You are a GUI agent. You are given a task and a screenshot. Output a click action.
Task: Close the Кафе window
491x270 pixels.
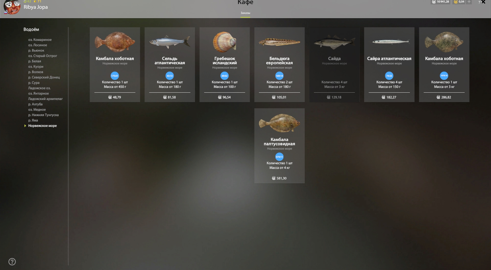tap(483, 2)
